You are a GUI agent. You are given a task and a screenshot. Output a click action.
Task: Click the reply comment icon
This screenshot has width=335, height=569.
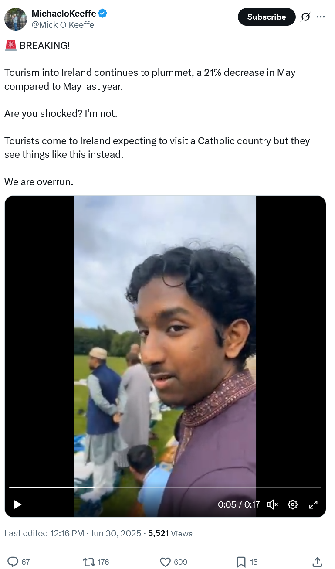[x=14, y=562]
